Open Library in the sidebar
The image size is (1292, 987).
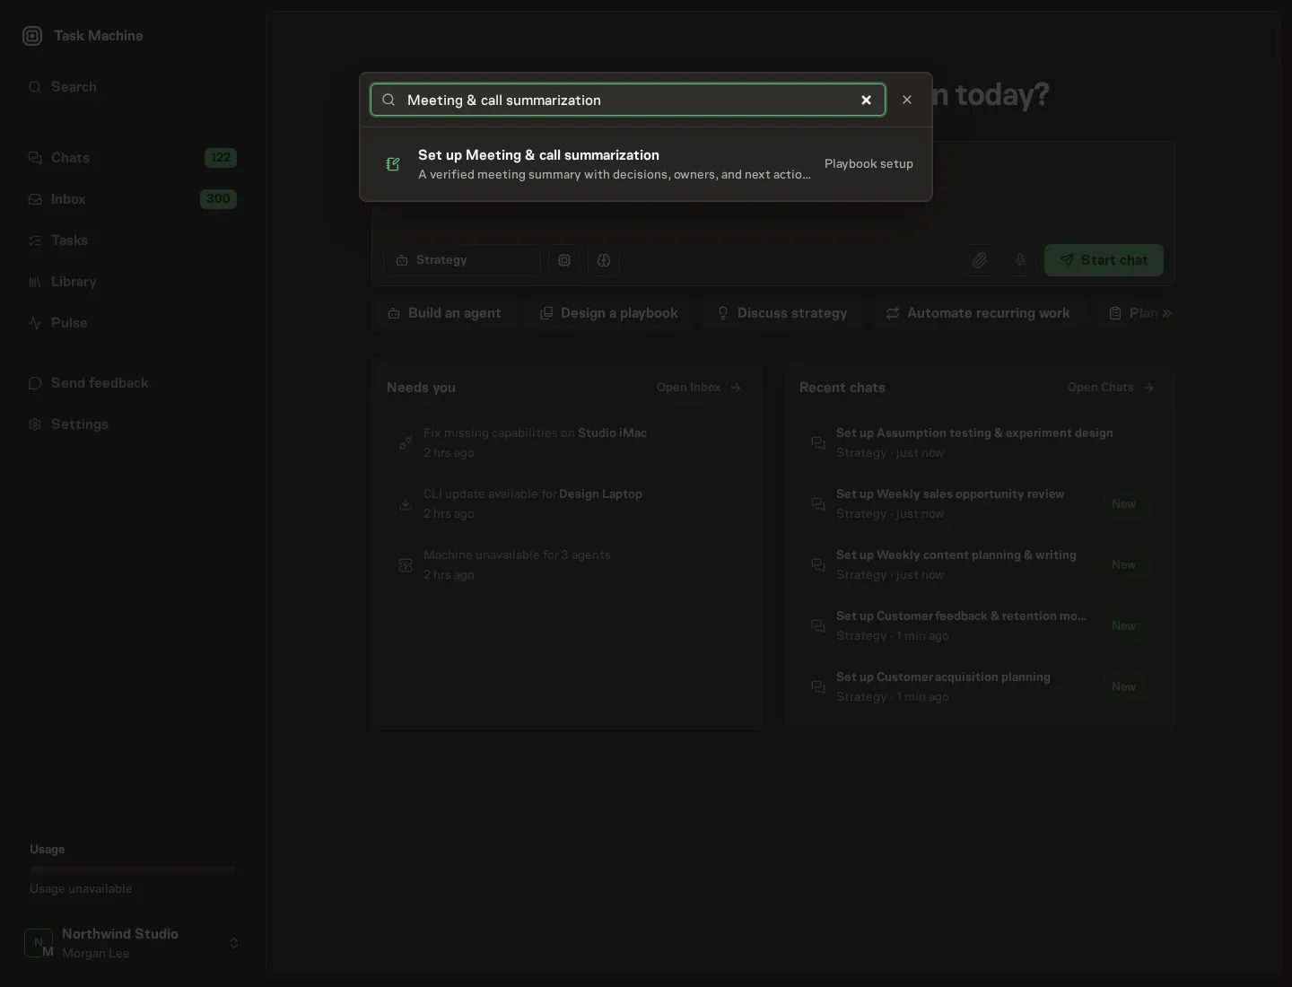133,282
